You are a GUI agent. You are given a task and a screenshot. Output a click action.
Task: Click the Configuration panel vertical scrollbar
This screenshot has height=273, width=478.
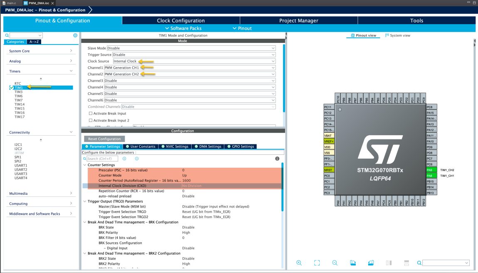282,187
